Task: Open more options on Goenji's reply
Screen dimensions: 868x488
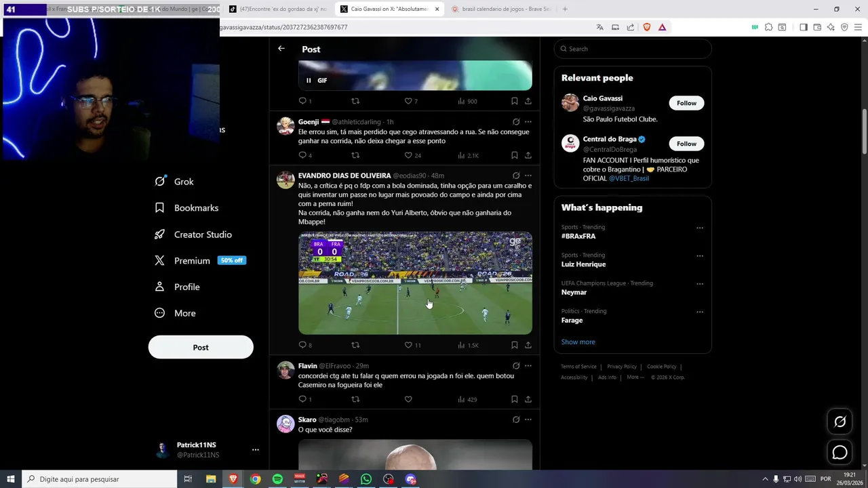Action: 528,122
